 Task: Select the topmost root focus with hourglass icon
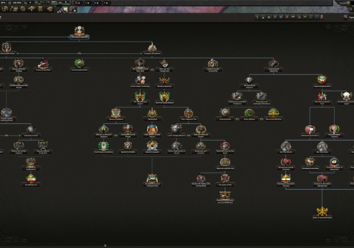pos(79,33)
